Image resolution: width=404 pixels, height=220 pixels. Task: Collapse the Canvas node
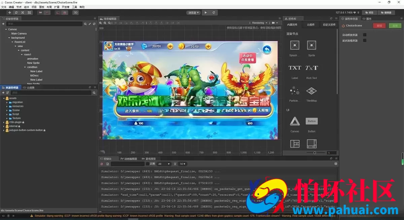[x=6, y=29]
